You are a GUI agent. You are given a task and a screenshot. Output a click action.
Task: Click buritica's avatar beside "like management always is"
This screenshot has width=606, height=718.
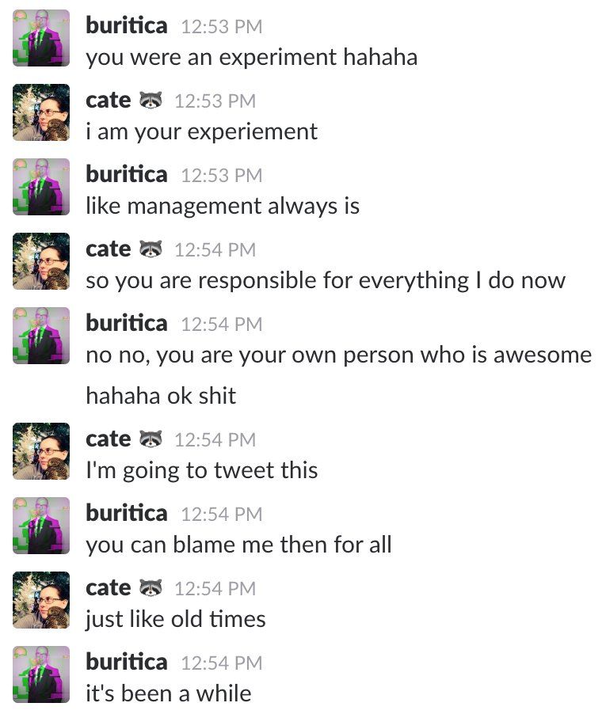point(41,187)
